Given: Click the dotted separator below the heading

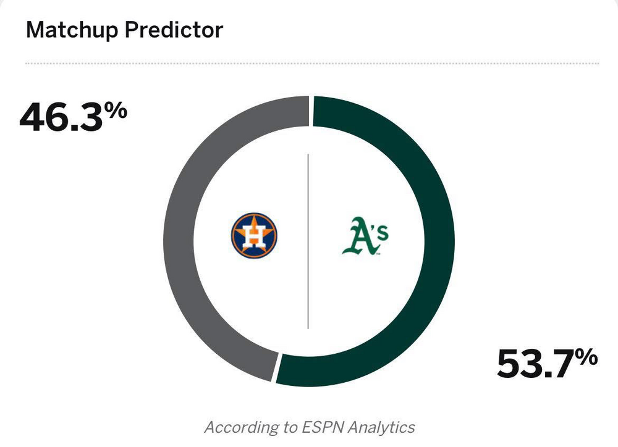Looking at the screenshot, I should click(312, 64).
